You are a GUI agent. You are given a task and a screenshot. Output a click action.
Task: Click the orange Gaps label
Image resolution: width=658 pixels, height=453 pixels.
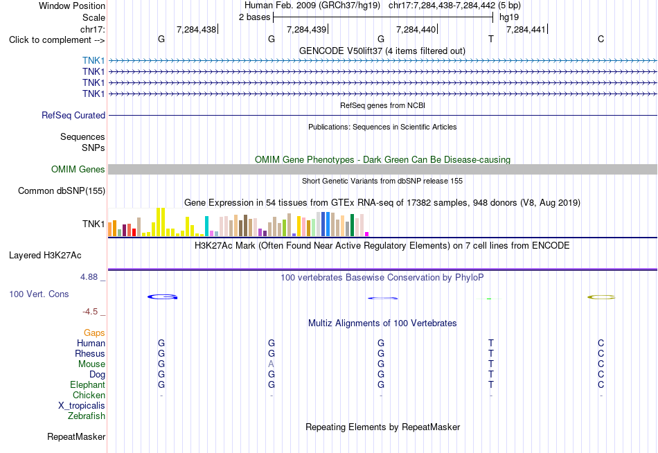click(94, 333)
